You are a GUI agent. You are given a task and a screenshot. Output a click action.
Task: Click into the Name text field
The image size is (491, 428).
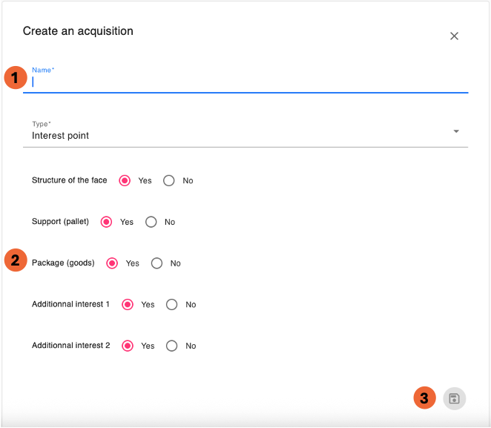point(245,82)
